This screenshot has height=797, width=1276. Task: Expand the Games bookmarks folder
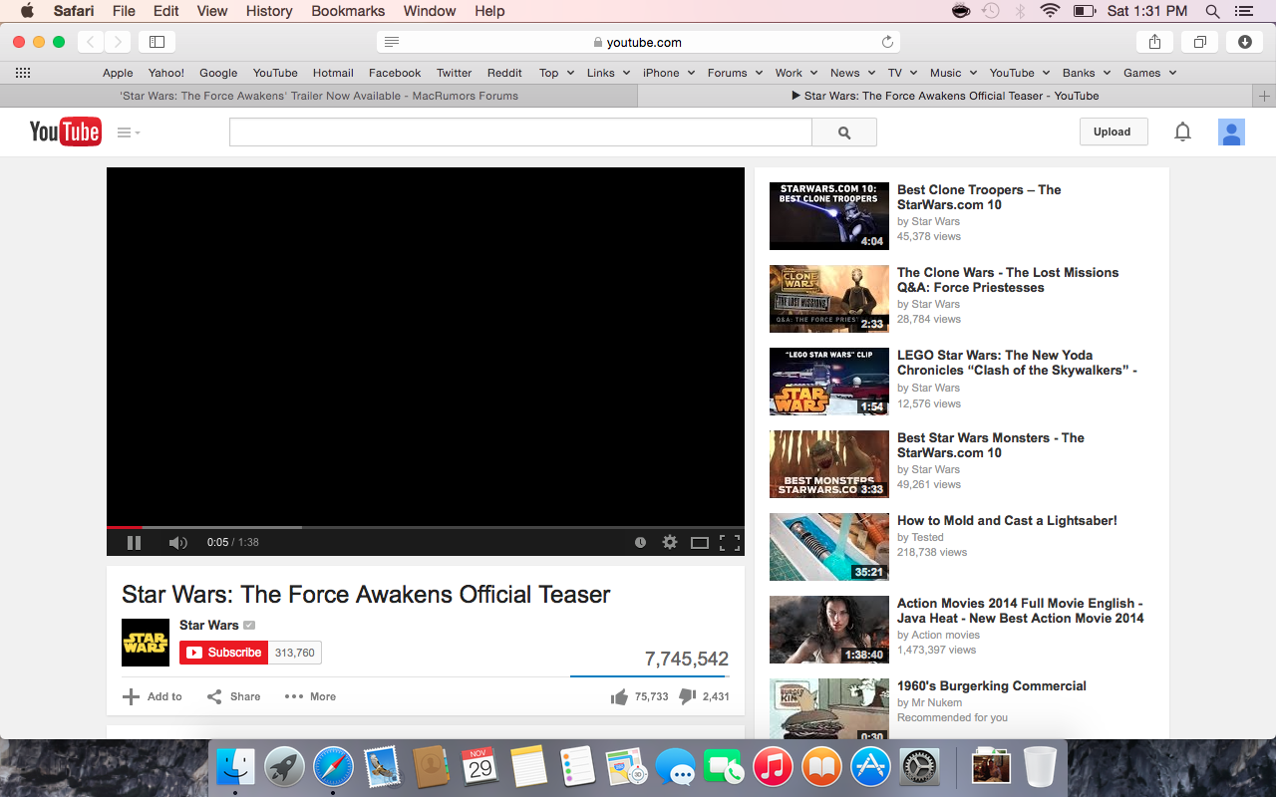[1149, 73]
